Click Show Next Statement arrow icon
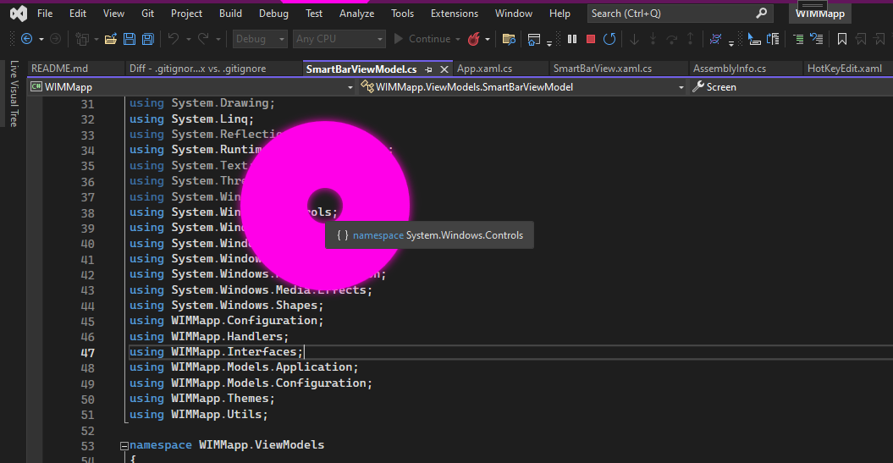The image size is (893, 463). [x=634, y=39]
